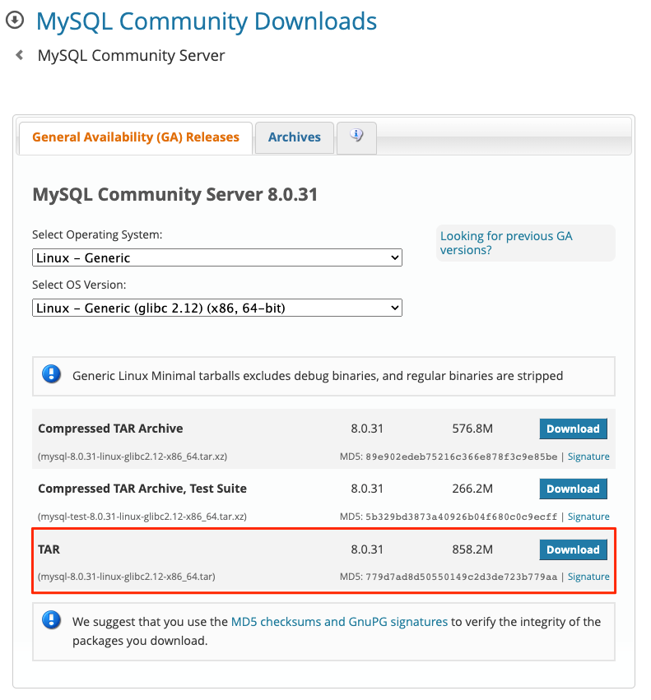This screenshot has height=700, width=651.
Task: Click filename mysql-8.0.31-linux-glibc2.12-x86_64.tar.xz
Action: (133, 457)
